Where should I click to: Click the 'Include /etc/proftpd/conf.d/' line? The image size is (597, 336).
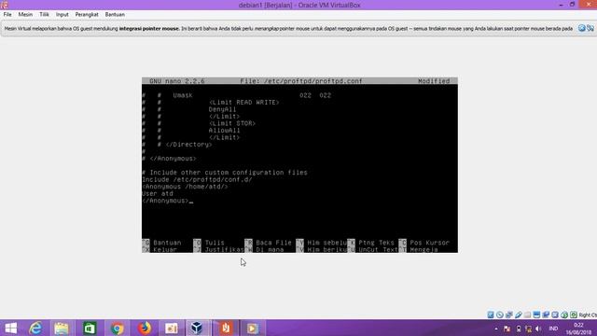[197, 179]
